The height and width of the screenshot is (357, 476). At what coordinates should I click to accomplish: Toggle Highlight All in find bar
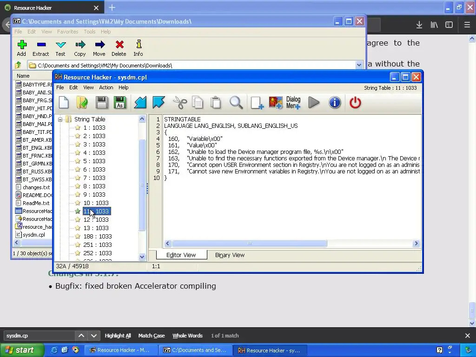[118, 336]
